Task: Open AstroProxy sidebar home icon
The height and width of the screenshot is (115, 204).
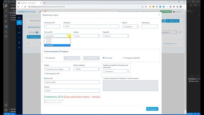Action: click(x=19, y=18)
